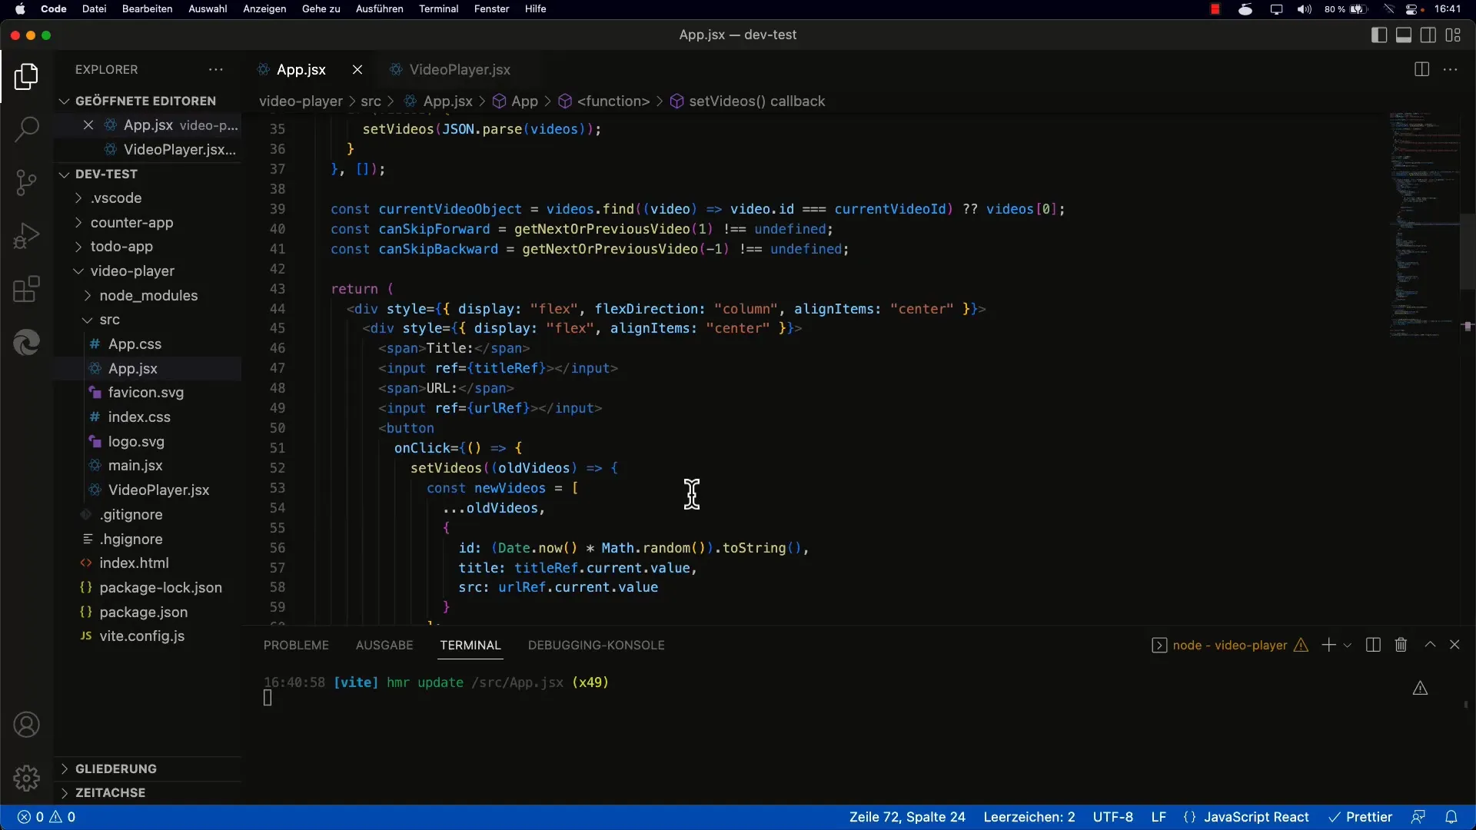Collapse the GEÖFFNETE EDITOREN section
The image size is (1476, 830).
pyautogui.click(x=145, y=101)
